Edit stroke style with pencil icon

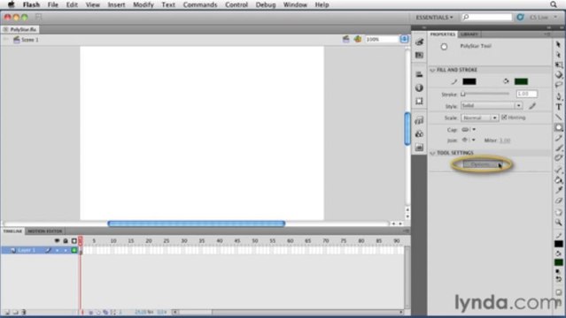[532, 105]
